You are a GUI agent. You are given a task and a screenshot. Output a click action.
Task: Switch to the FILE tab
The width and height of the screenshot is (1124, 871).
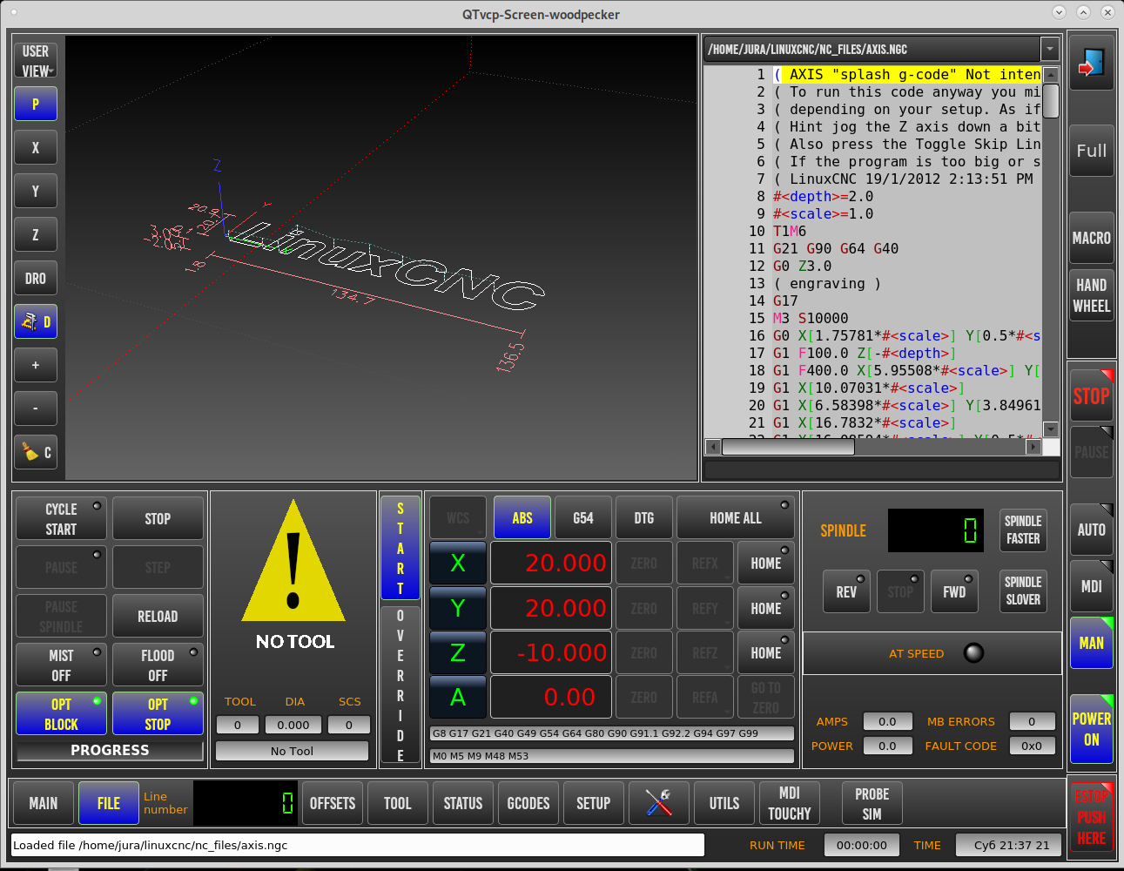[x=109, y=802]
